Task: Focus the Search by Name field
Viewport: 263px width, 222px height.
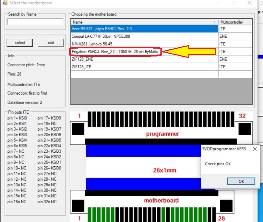Action: [x=35, y=22]
